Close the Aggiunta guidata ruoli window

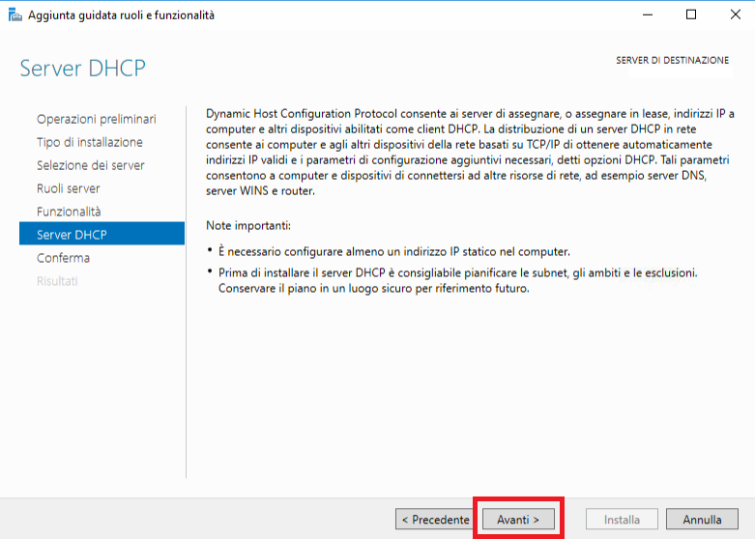[x=736, y=14]
